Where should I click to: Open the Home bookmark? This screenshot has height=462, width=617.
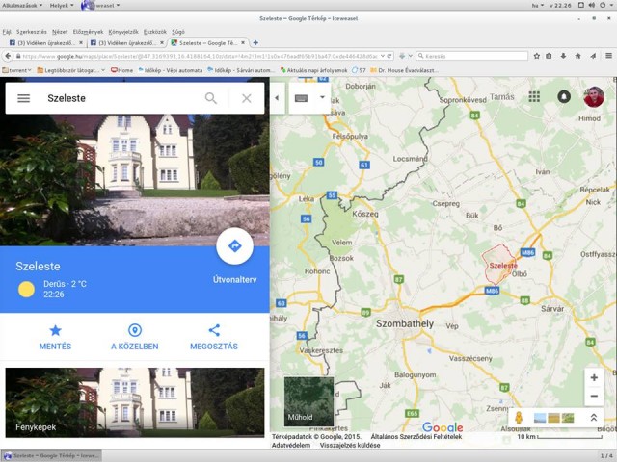122,70
